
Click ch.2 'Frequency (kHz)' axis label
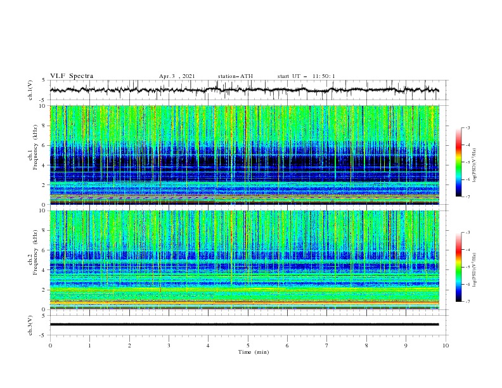(x=35, y=252)
